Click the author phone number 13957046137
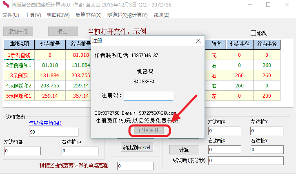This screenshot has height=174, width=296. coord(145,56)
